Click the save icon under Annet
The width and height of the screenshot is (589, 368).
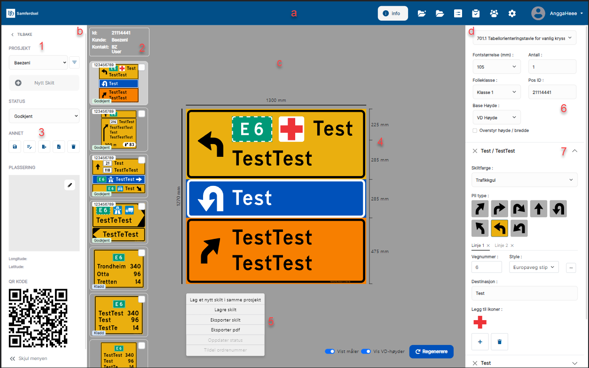pyautogui.click(x=15, y=147)
